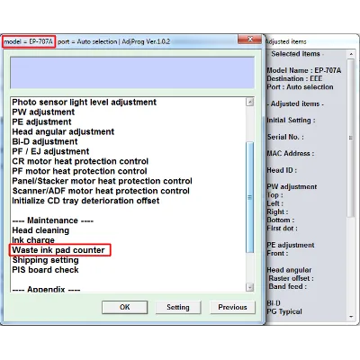This screenshot has width=360, height=360.
Task: Click the blue description box
Action: (132, 73)
